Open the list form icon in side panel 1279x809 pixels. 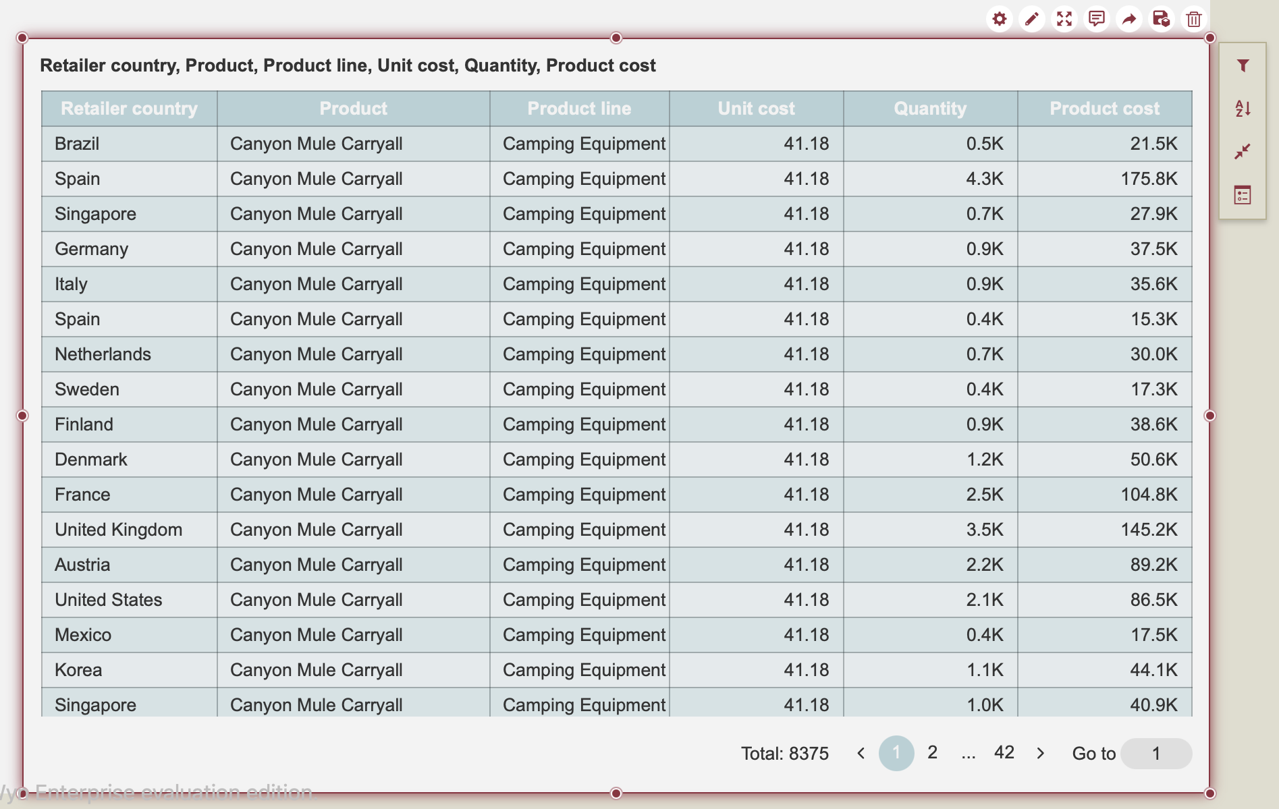[x=1243, y=195]
